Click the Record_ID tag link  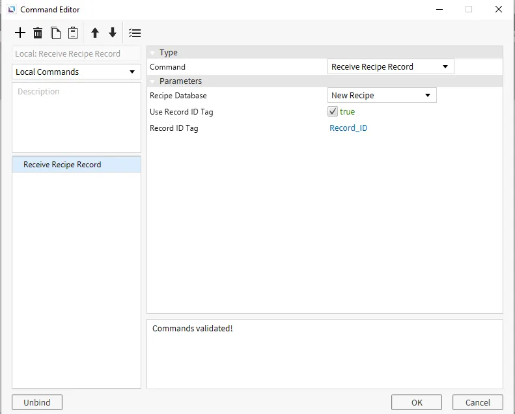point(348,128)
